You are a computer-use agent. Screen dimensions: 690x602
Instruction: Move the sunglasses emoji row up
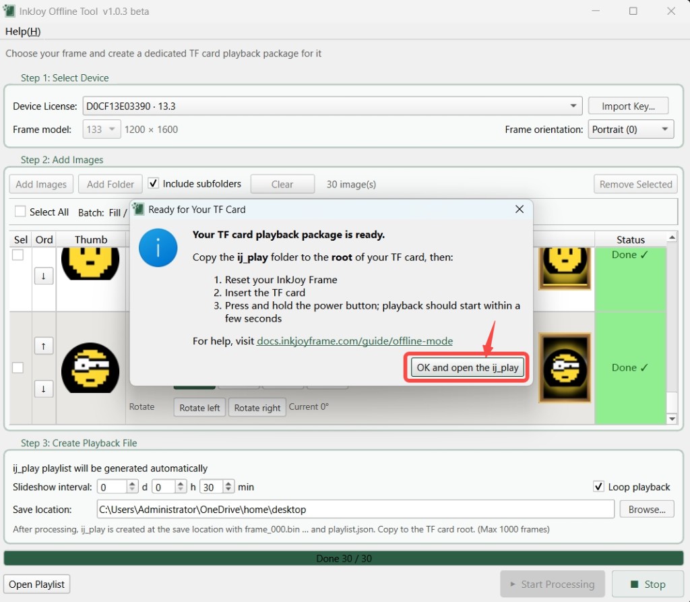[44, 346]
